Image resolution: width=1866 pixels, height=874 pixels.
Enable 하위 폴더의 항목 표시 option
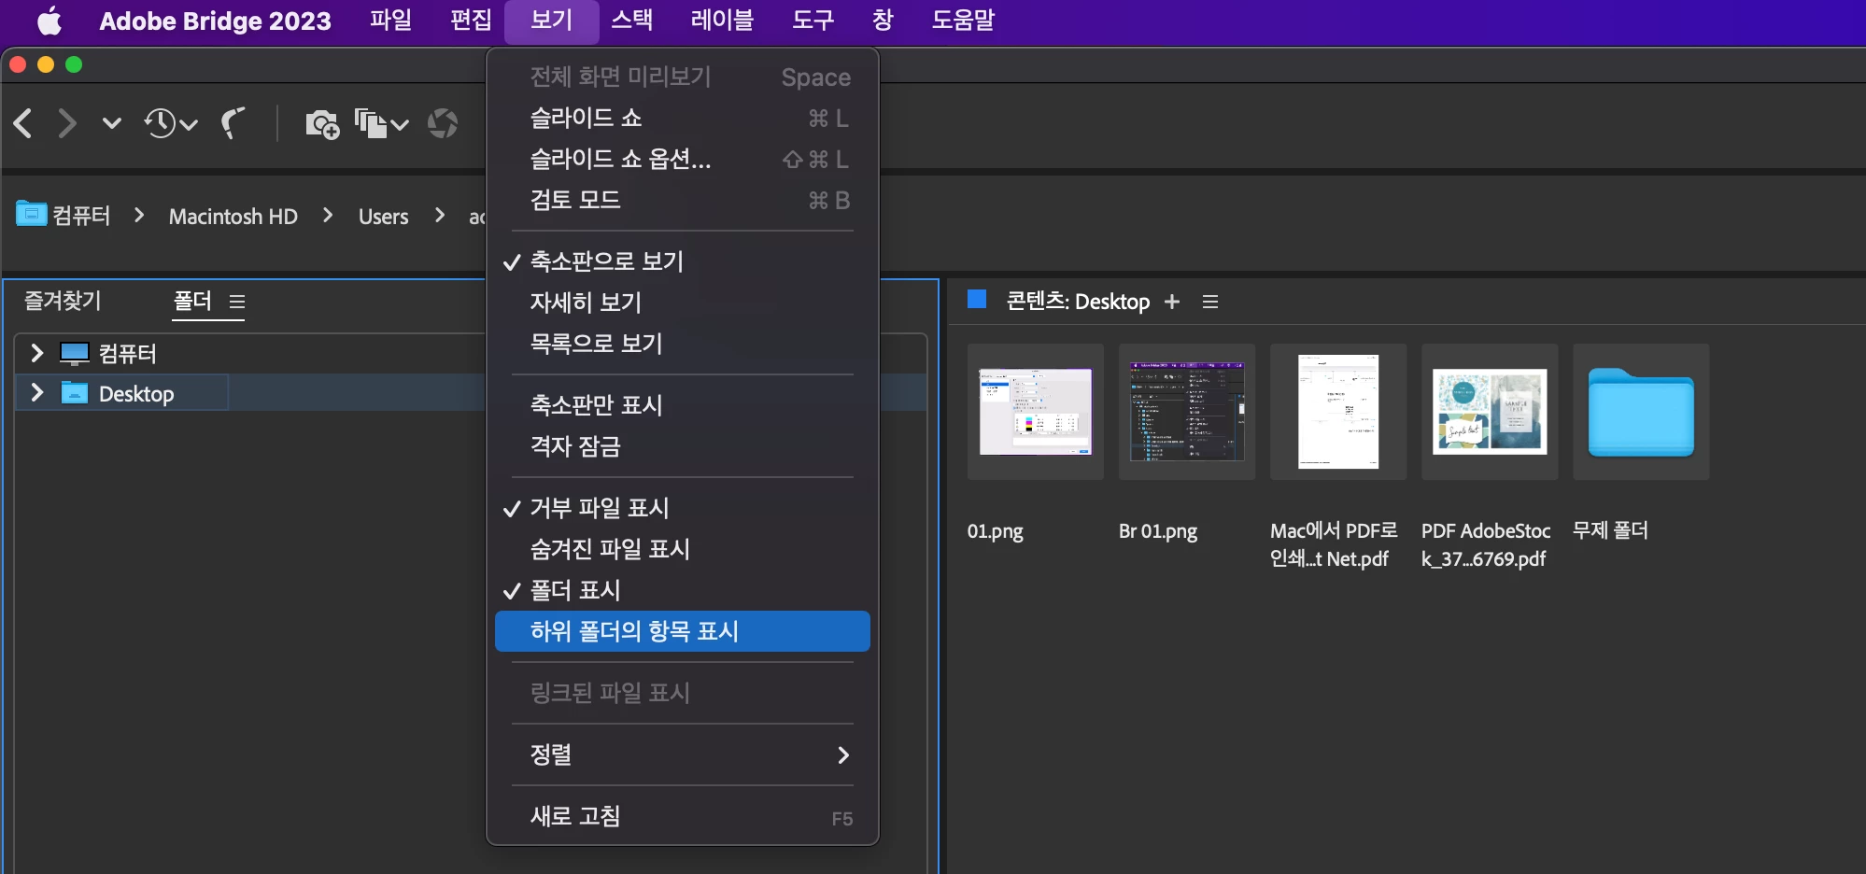tap(683, 631)
